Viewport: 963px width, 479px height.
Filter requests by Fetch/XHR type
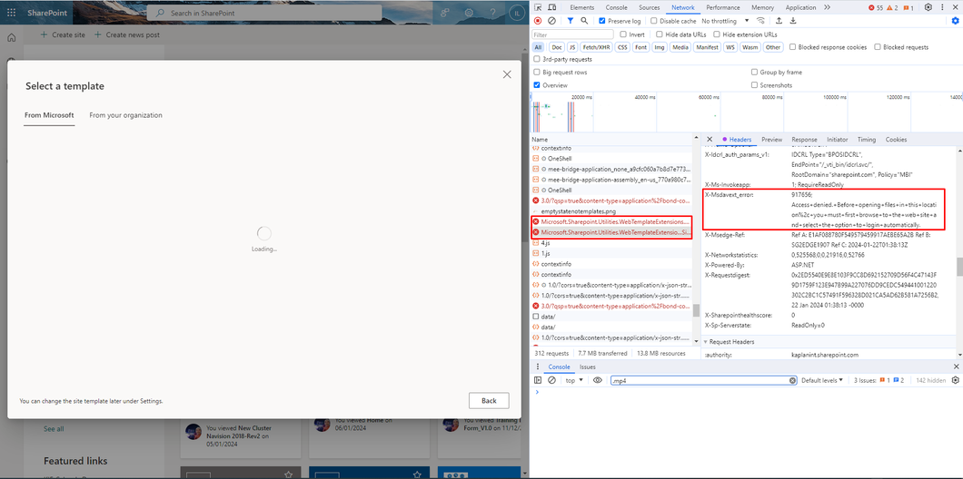(596, 46)
